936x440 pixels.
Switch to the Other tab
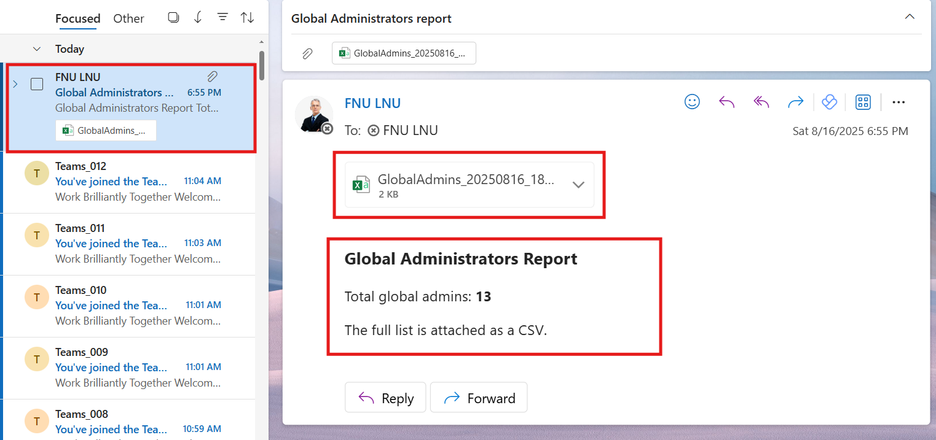point(128,18)
